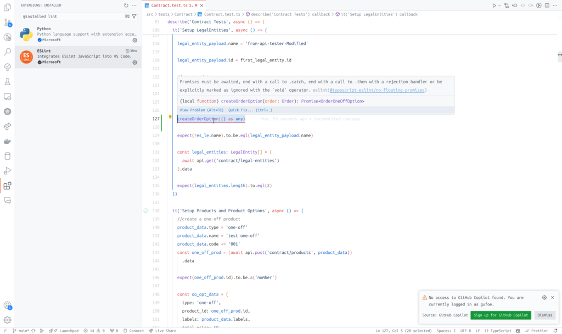Screen dimensions: 562x334
Task: Click the lightbulb code action on line 127
Action: pyautogui.click(x=170, y=117)
